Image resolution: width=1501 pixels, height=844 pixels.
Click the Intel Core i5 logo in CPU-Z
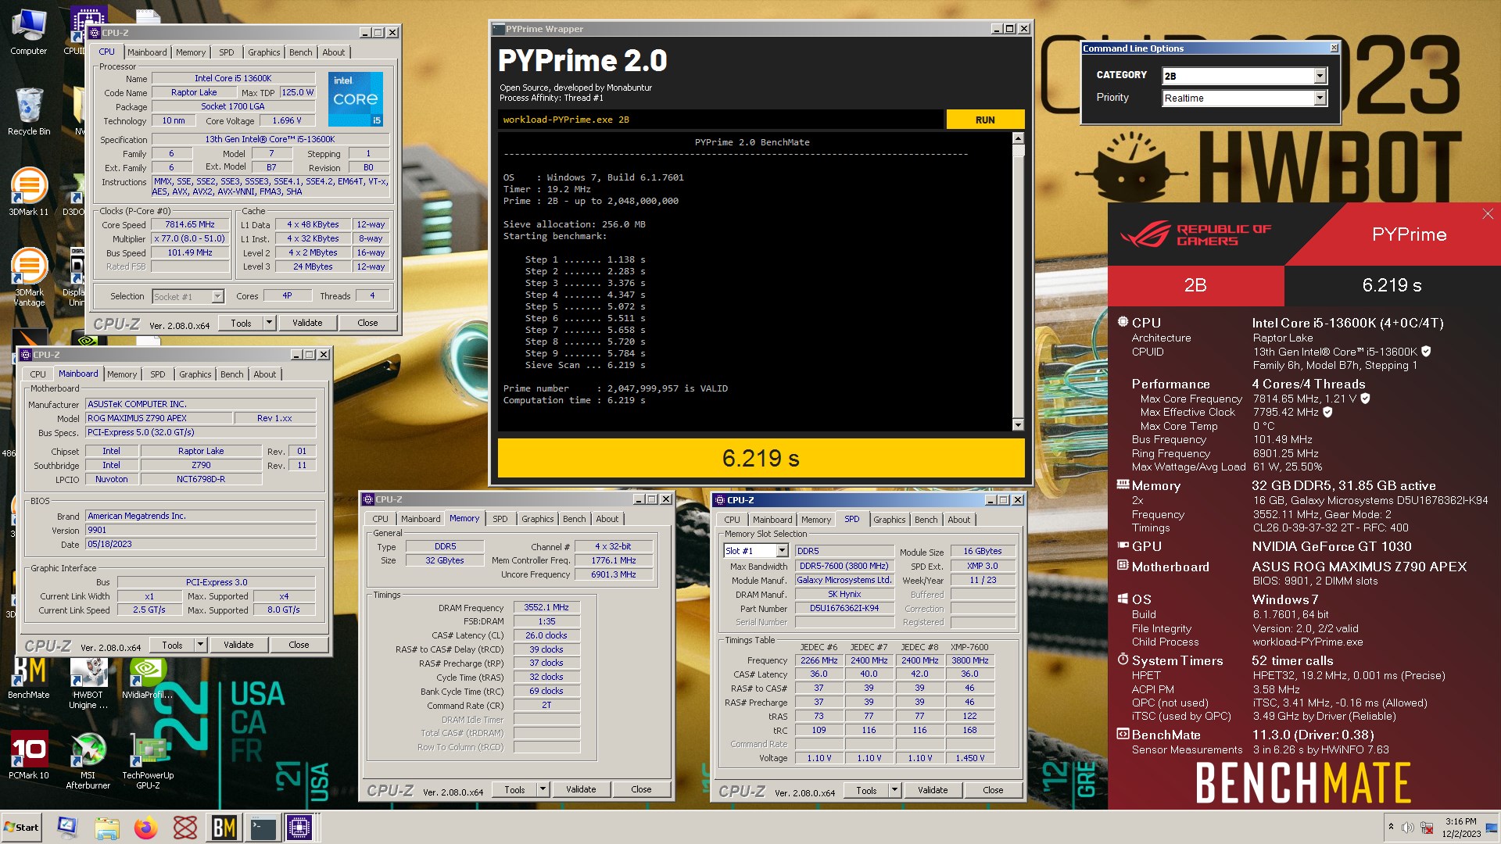click(356, 99)
